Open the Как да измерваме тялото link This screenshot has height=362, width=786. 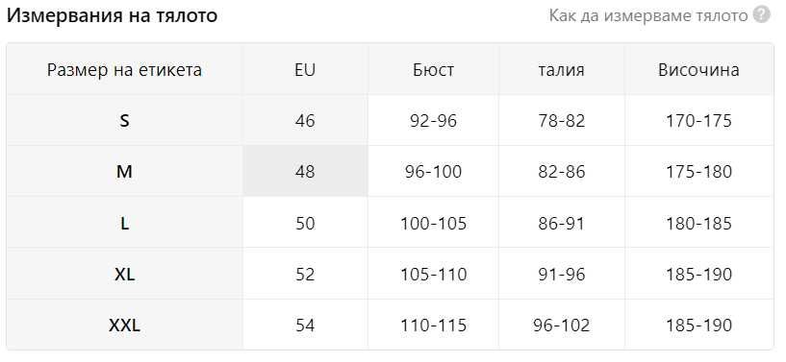[x=648, y=15]
